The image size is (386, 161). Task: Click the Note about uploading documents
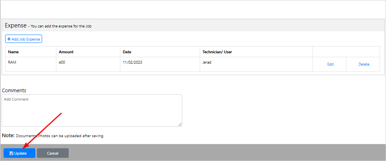(x=52, y=136)
